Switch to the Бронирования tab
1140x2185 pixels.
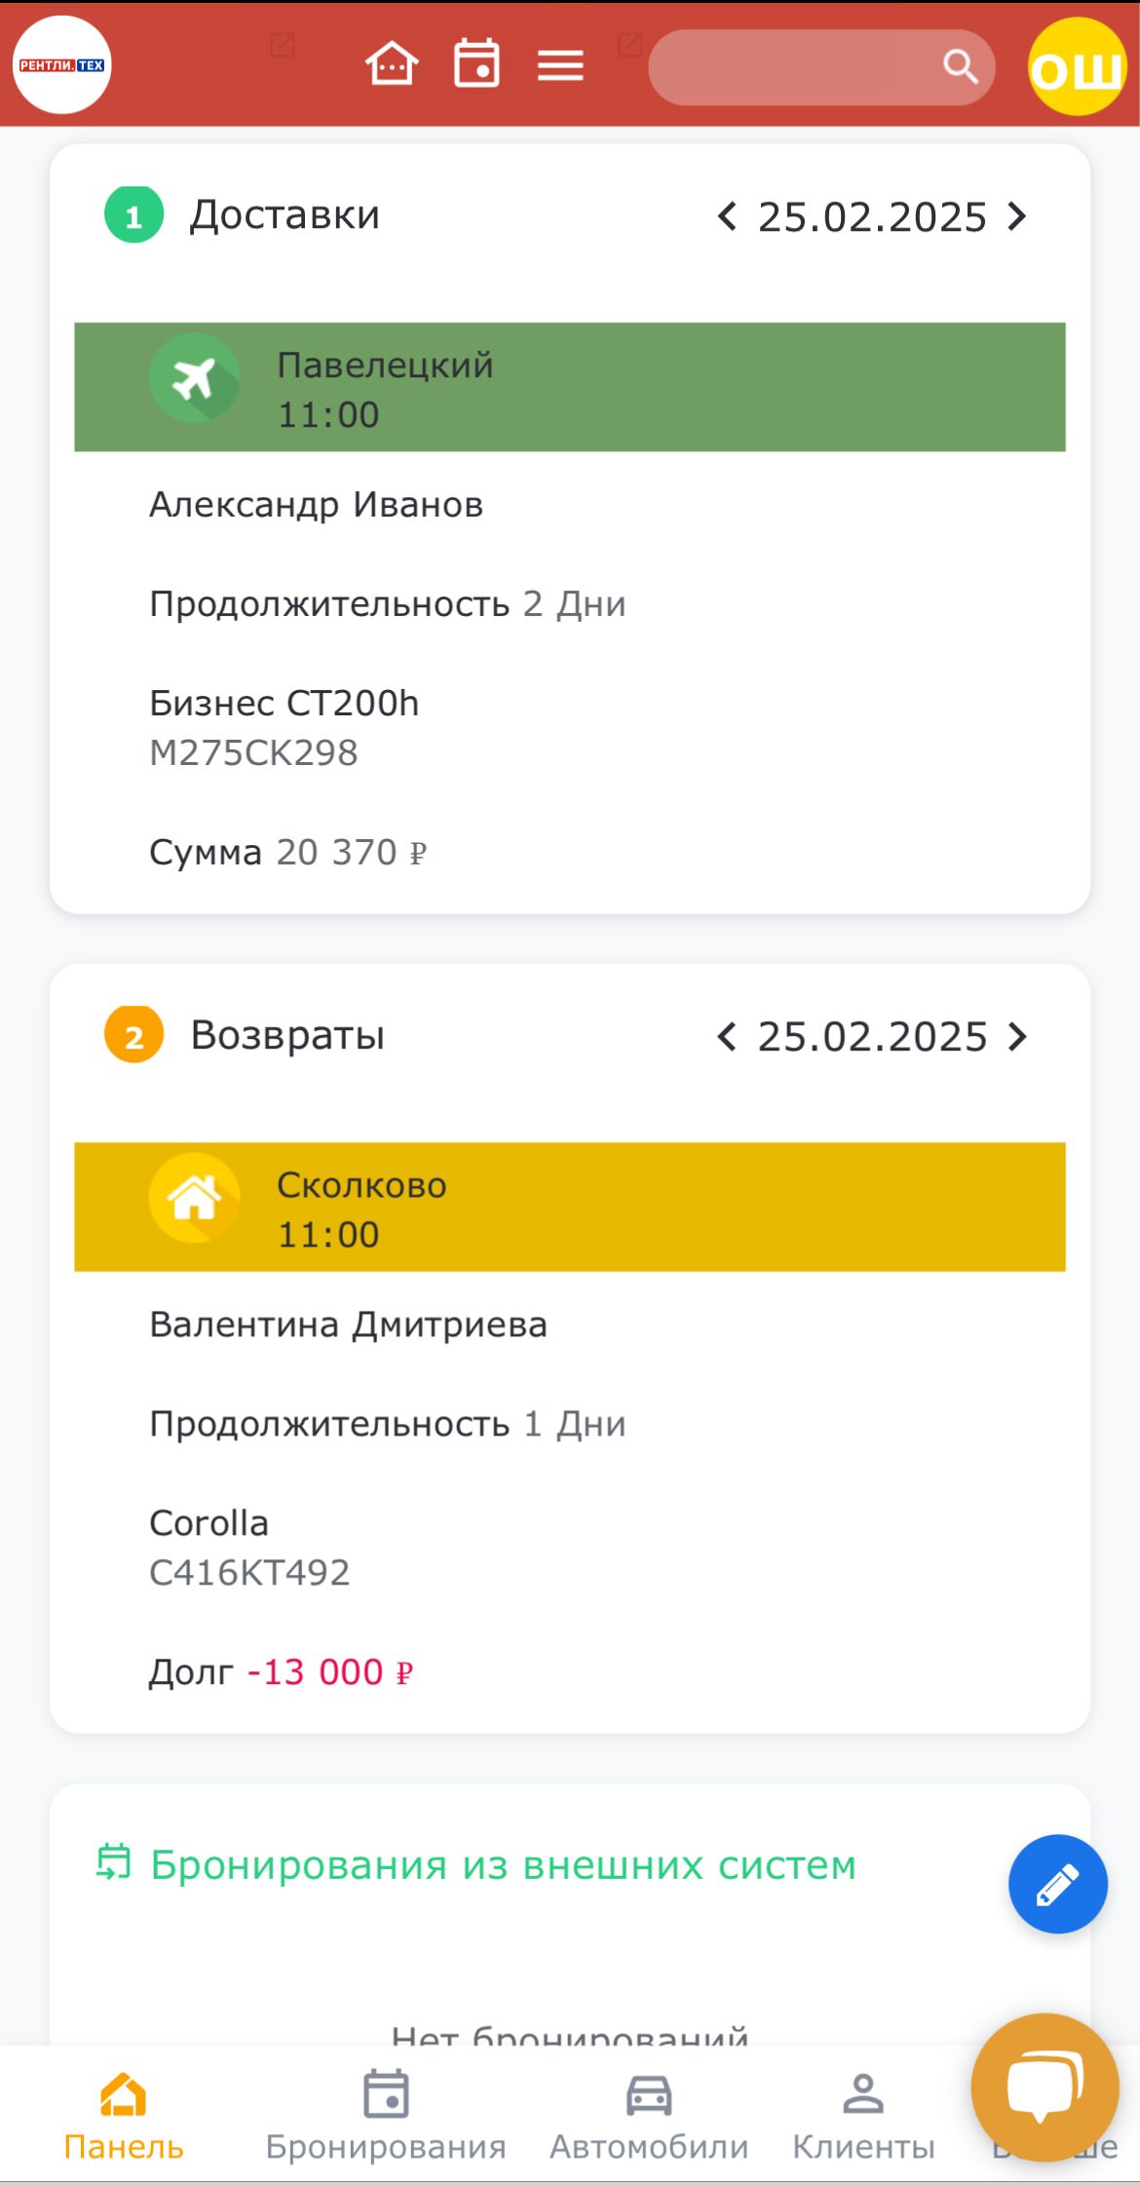pos(386,2116)
